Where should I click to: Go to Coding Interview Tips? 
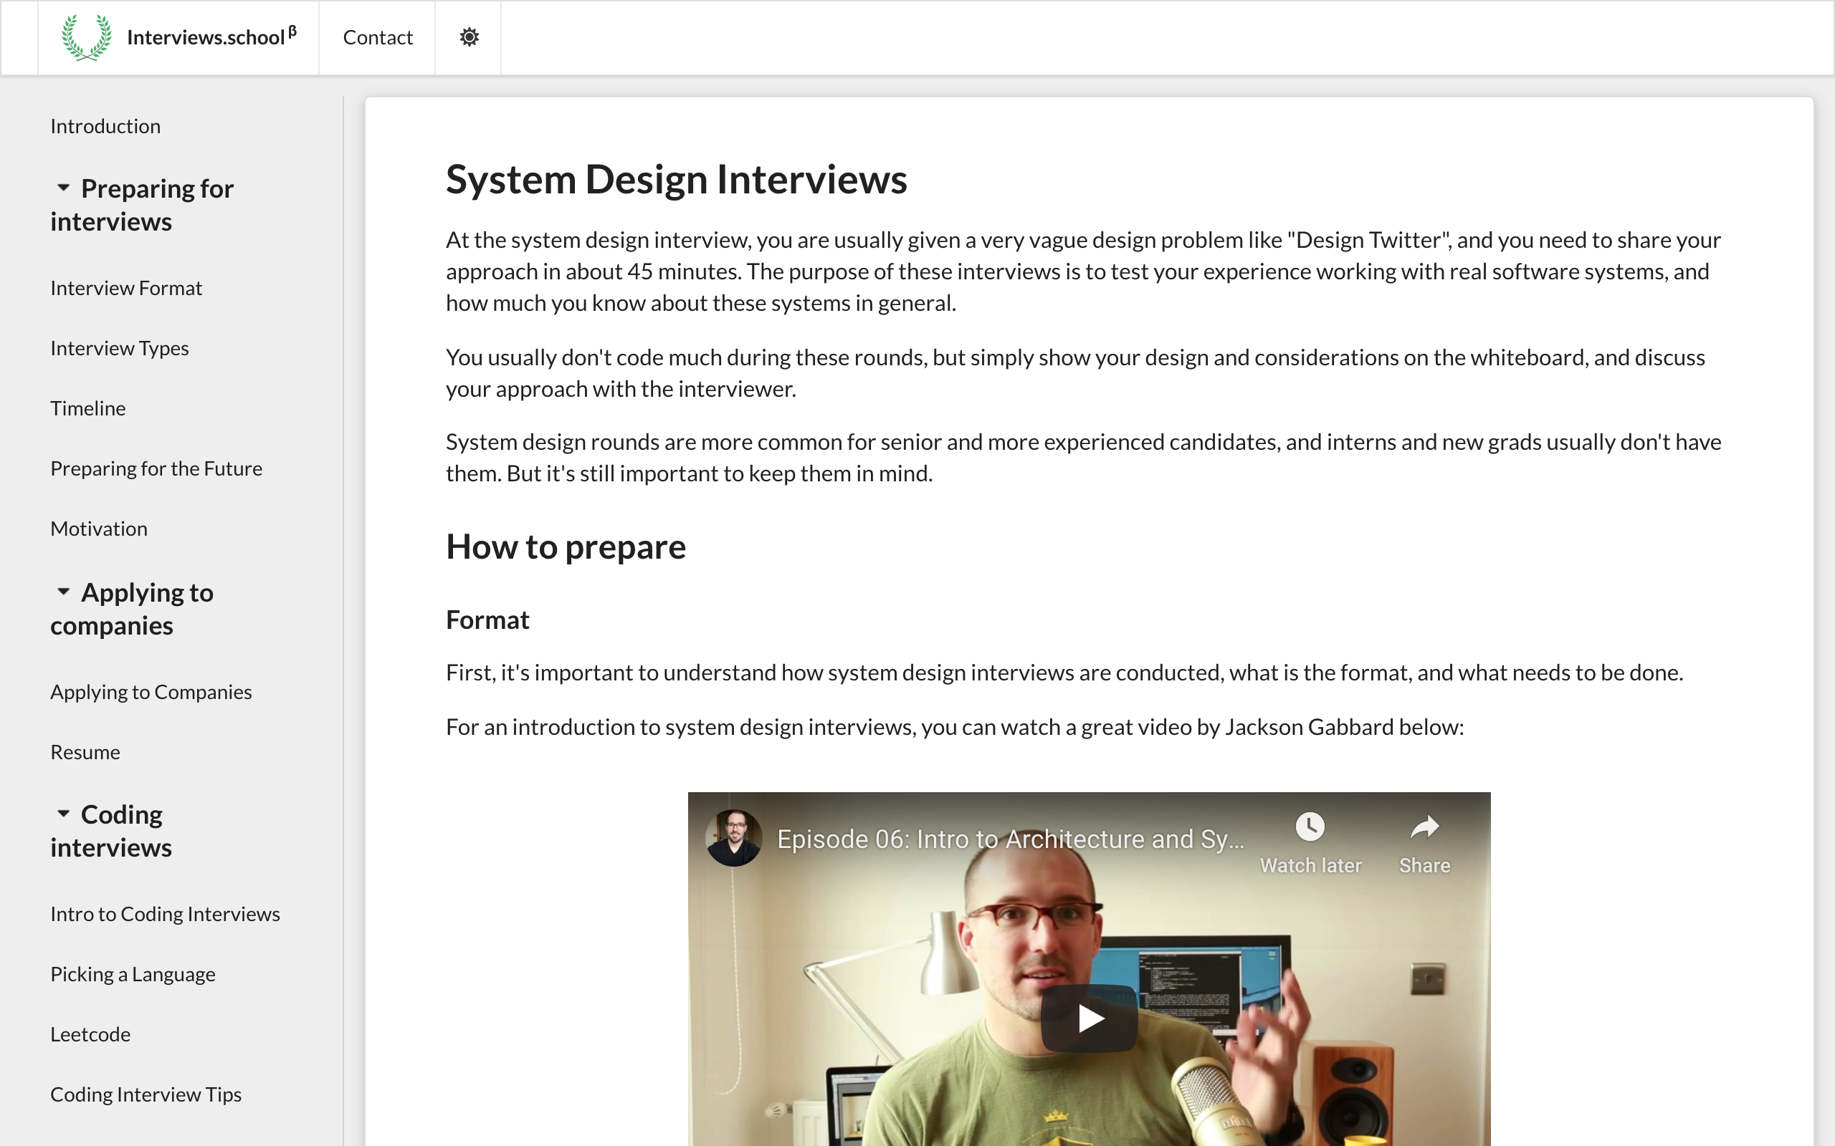click(x=145, y=1094)
